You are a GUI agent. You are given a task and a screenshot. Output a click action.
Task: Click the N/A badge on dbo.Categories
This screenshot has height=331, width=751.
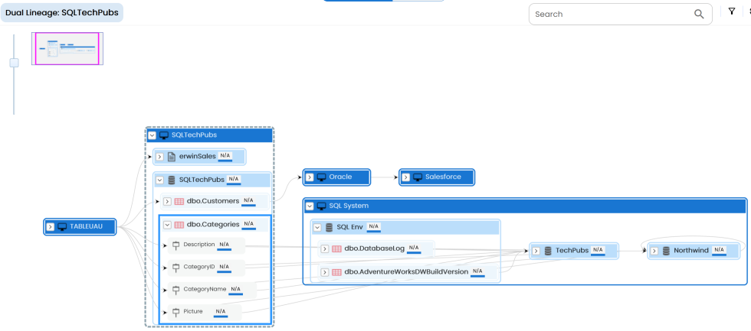click(248, 224)
